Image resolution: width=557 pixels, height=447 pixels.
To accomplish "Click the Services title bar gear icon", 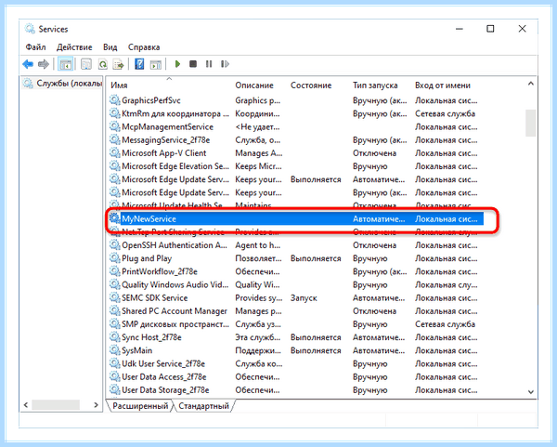I will coord(30,29).
